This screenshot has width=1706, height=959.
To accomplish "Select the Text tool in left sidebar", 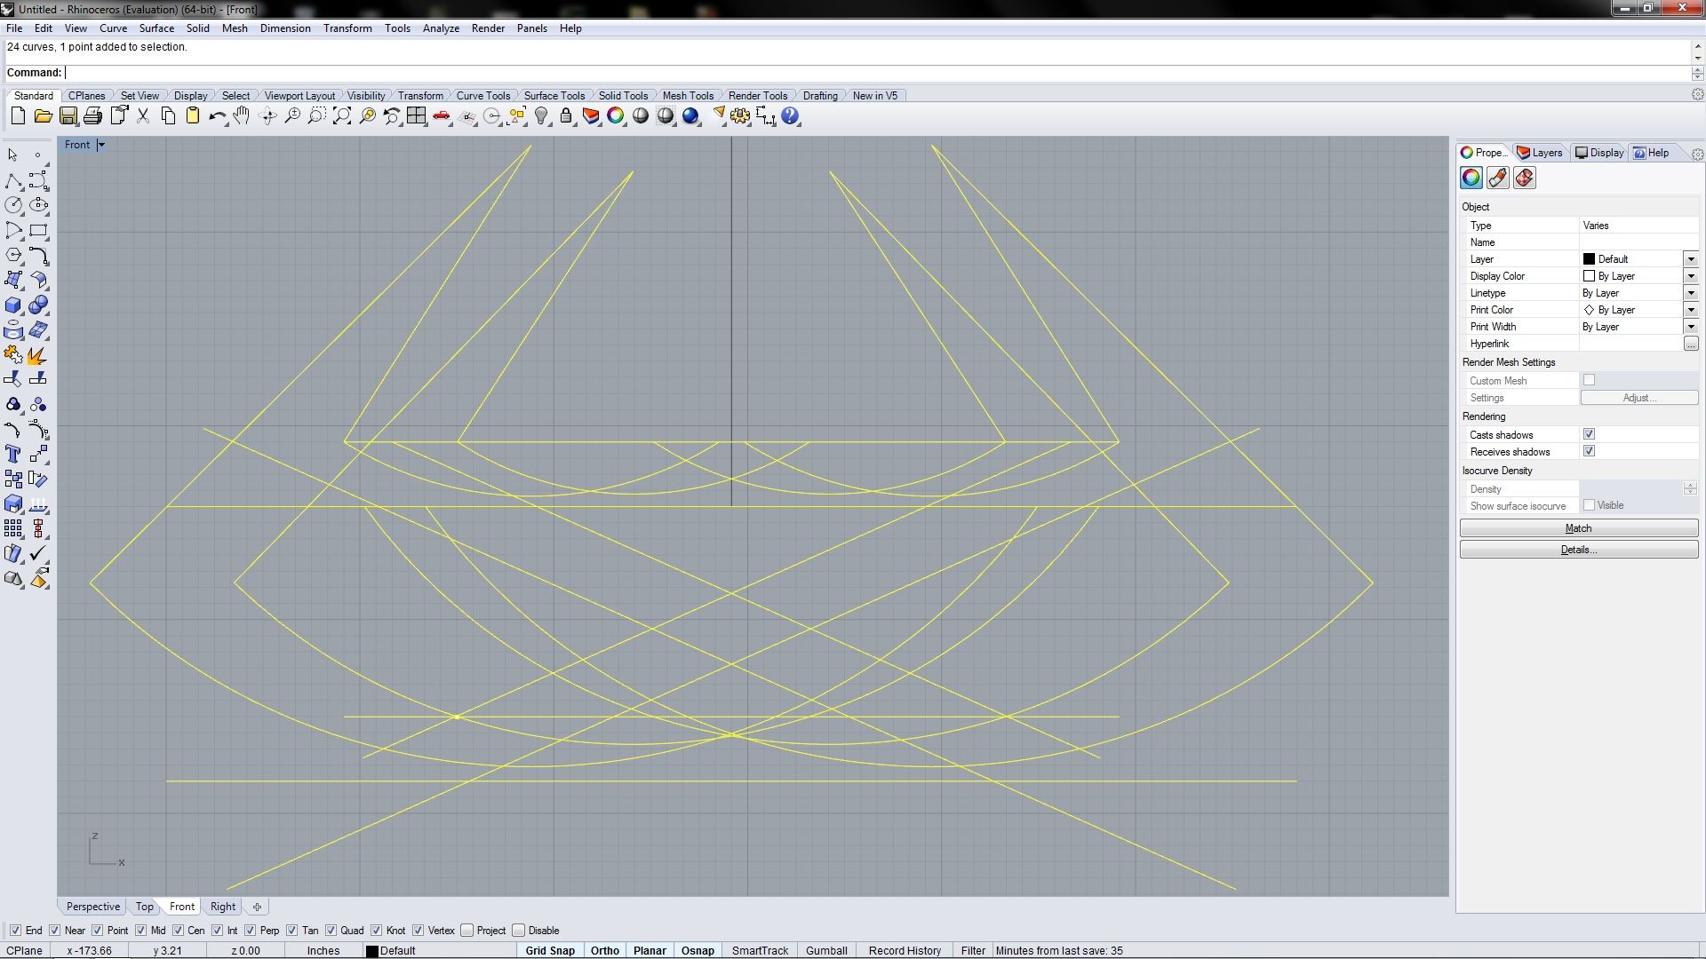I will (x=12, y=455).
